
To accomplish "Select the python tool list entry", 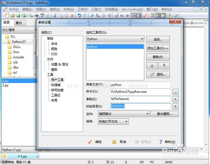I will (115, 47).
